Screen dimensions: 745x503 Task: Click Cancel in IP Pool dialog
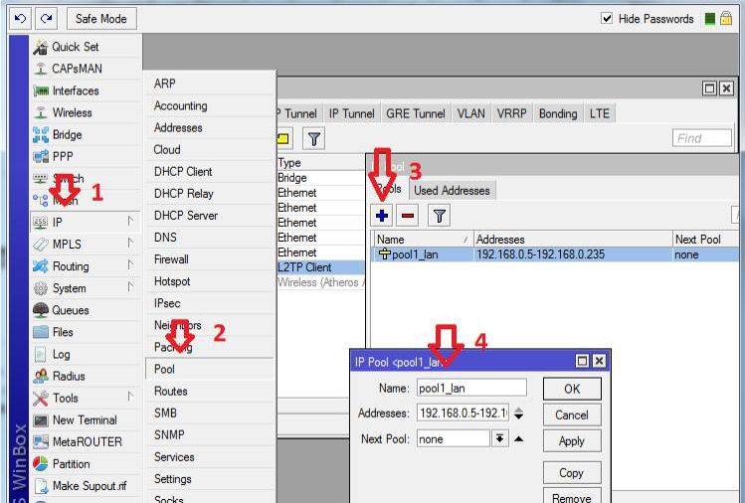tap(572, 415)
